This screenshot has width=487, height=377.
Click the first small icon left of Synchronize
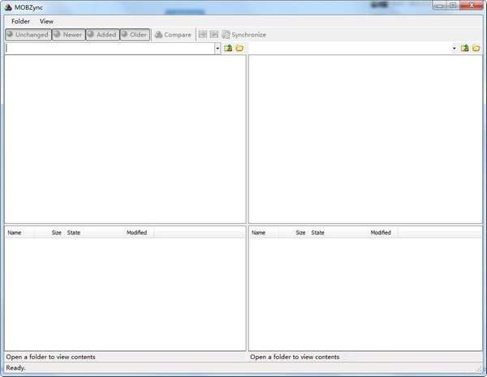click(x=202, y=35)
